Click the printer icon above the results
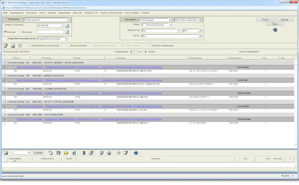Screen dimensions: 299x185 pyautogui.click(x=13, y=46)
